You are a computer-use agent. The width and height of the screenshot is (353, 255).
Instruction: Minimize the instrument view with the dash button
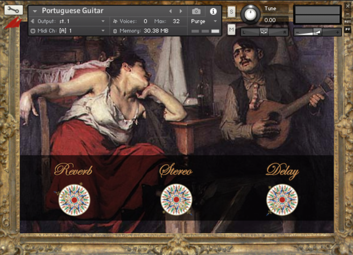[348, 14]
